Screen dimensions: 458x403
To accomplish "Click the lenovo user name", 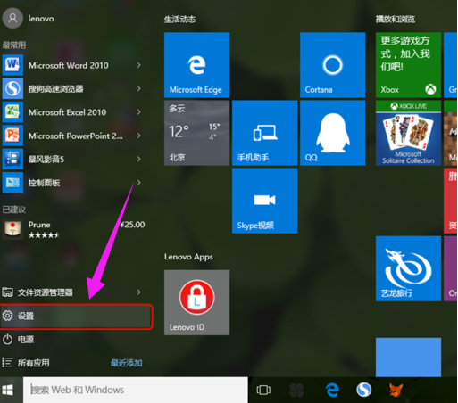I will coord(41,19).
